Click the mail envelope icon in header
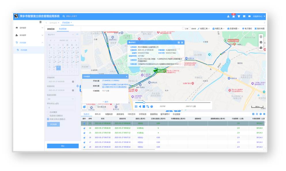The width and height of the screenshot is (286, 171). (249, 16)
